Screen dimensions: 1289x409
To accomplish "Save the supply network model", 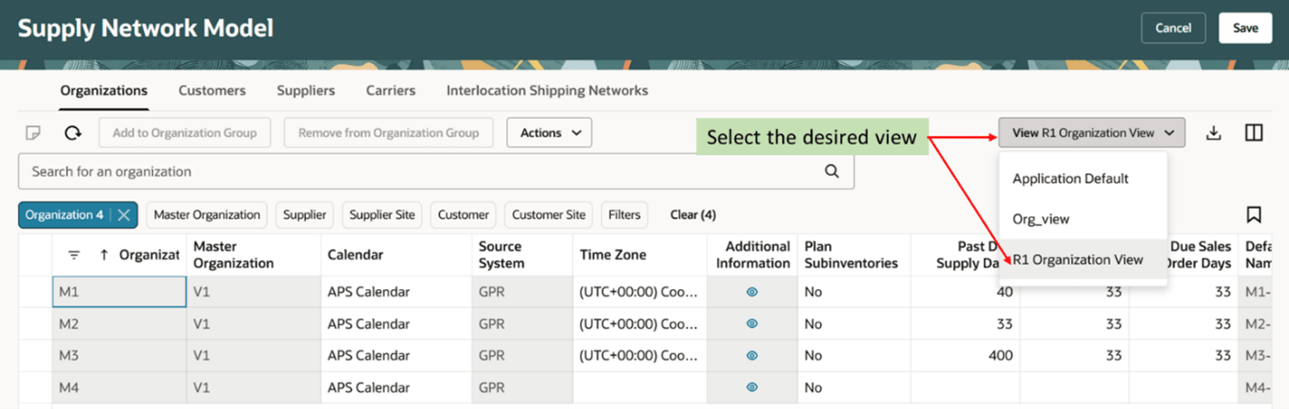I will coord(1245,28).
